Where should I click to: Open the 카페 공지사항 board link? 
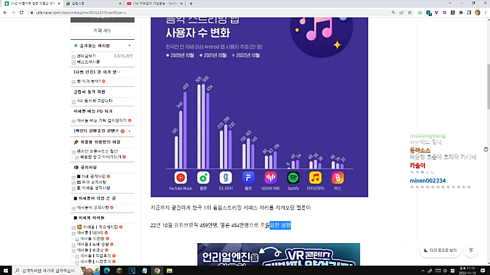pyautogui.click(x=91, y=176)
